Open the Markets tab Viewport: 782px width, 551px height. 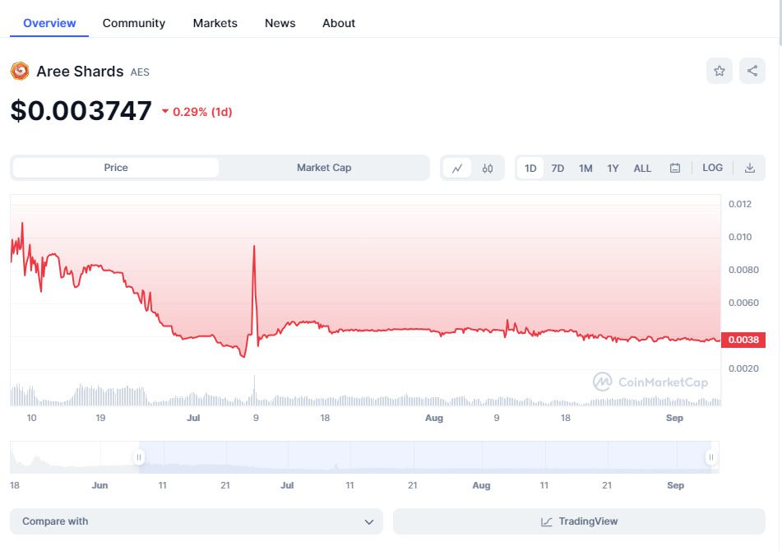215,23
